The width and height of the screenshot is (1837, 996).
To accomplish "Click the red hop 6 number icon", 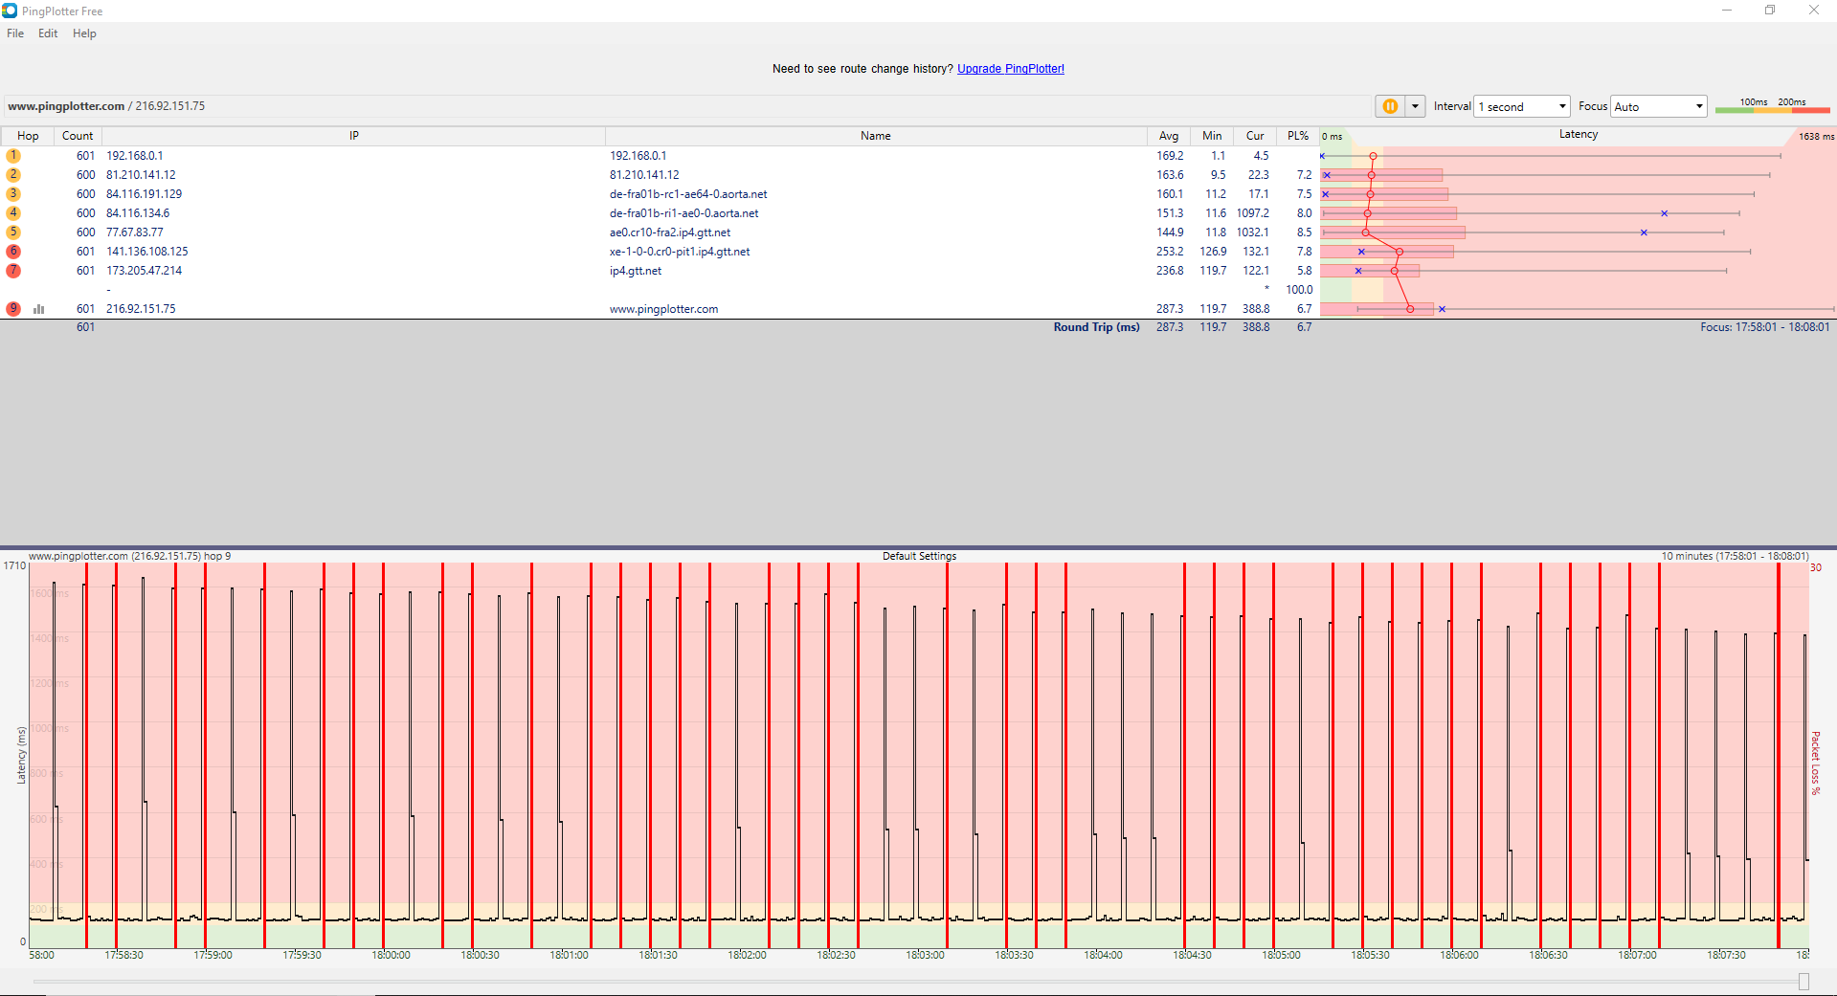I will [x=13, y=252].
